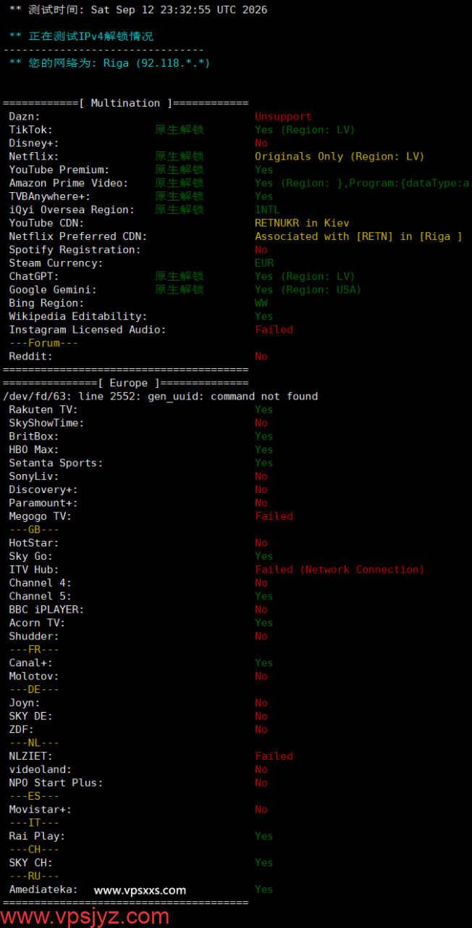
Task: Click the 'Movistar+:' label
Action: click(x=41, y=810)
